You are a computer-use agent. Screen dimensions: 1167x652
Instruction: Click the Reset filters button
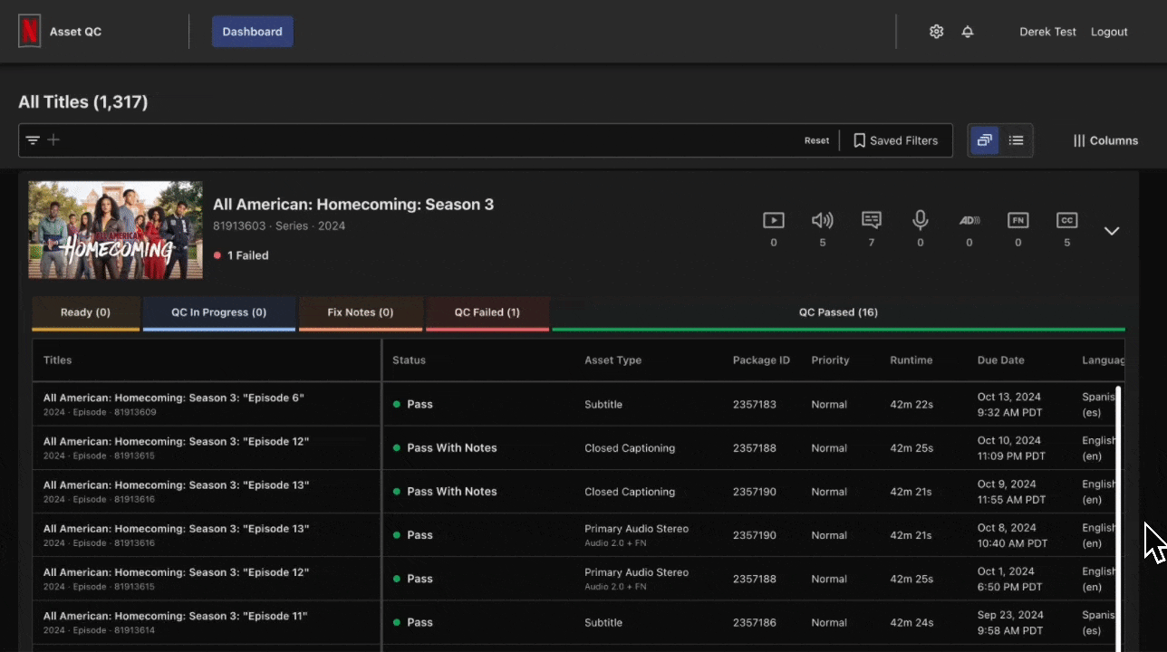coord(816,140)
